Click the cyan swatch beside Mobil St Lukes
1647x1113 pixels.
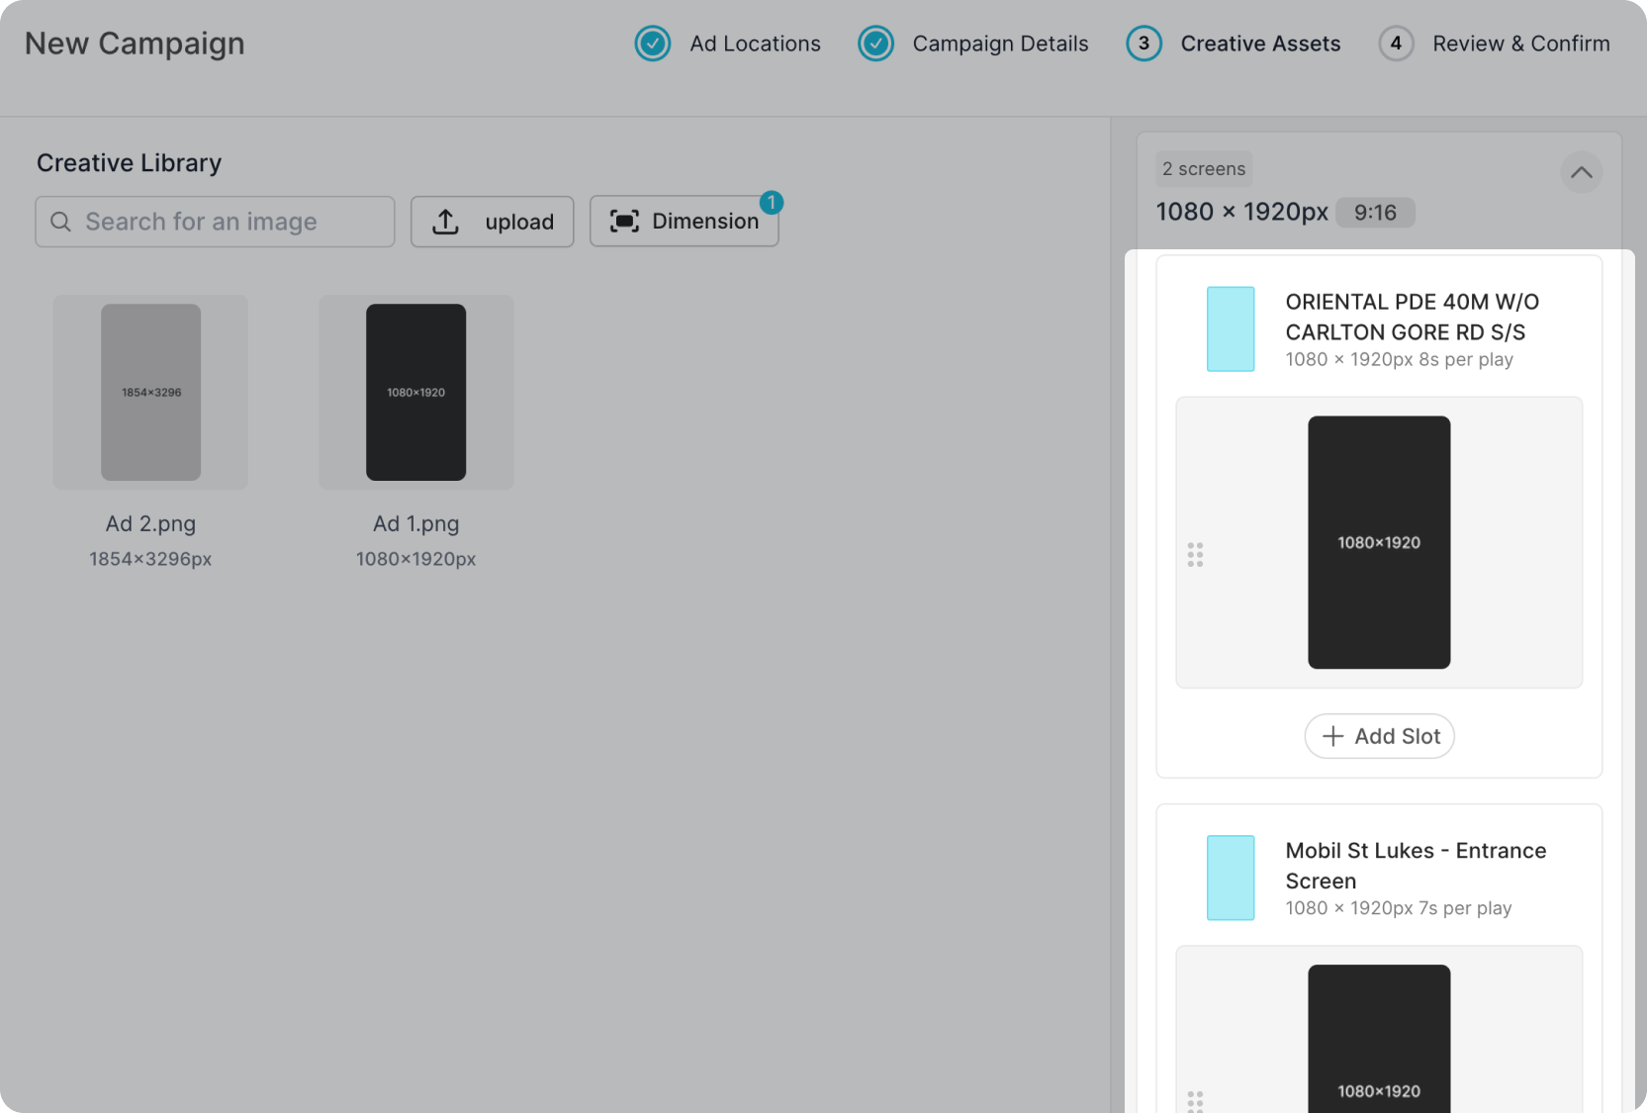(x=1231, y=878)
